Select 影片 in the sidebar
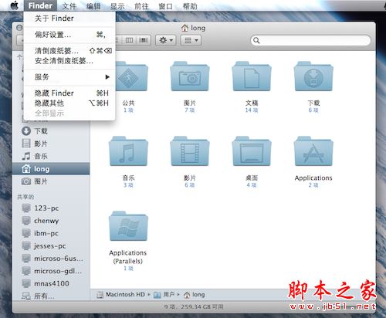This screenshot has height=318, width=386. pos(51,144)
